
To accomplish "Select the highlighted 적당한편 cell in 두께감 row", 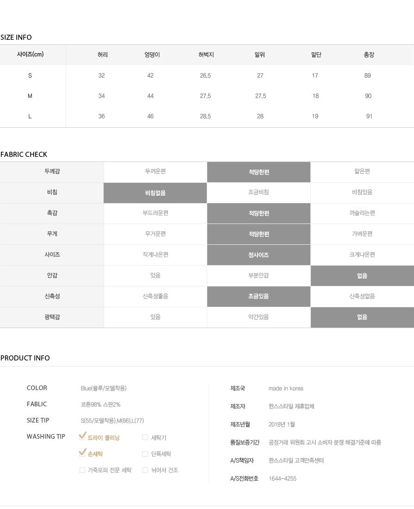I will [259, 172].
